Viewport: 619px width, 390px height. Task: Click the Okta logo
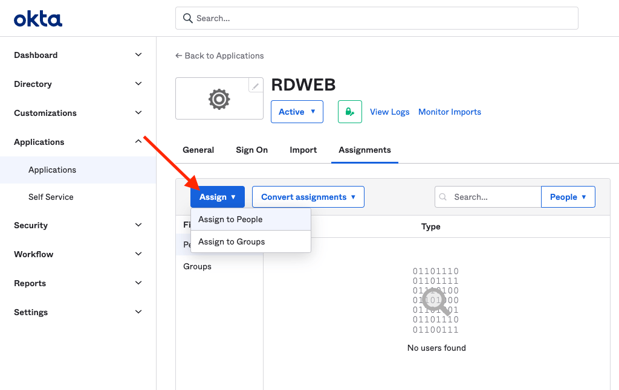tap(38, 19)
